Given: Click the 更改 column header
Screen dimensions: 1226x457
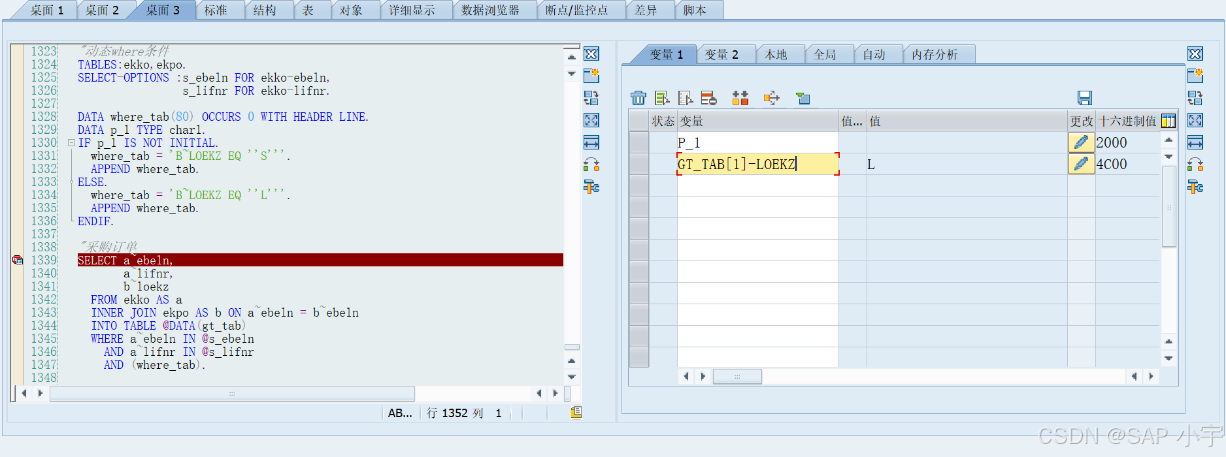Looking at the screenshot, I should [1082, 121].
